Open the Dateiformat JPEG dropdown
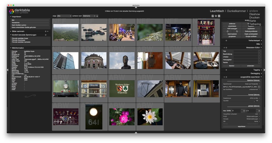Image resolution: width=272 pixels, height=143 pixels. 242,98
